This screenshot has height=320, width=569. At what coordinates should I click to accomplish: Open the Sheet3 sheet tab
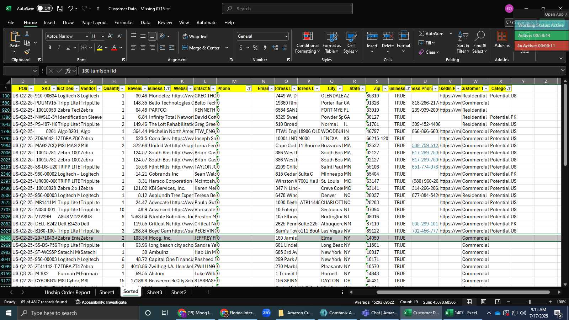click(155, 292)
